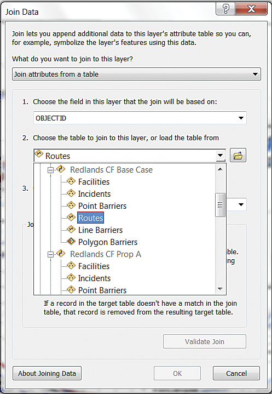
Task: Collapse the Redlands CF Prop A tree node
Action: tap(50, 255)
